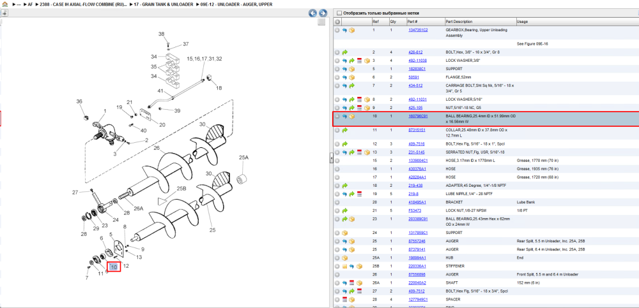Click green arrow in BOLT 409-7512 row
The height and width of the screenshot is (308, 639).
click(352, 291)
